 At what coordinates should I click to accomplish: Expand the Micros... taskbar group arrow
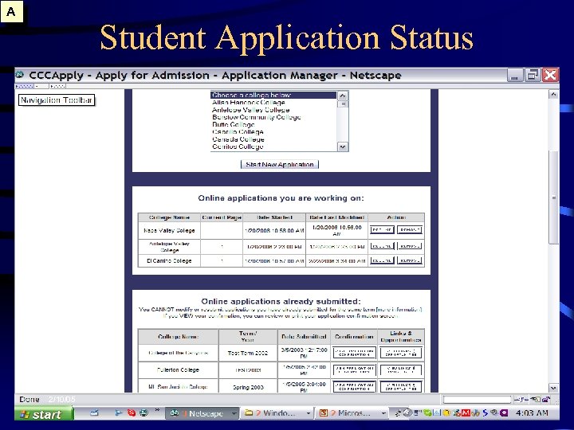pyautogui.click(x=383, y=413)
